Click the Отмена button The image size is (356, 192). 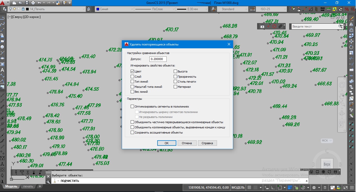187,143
